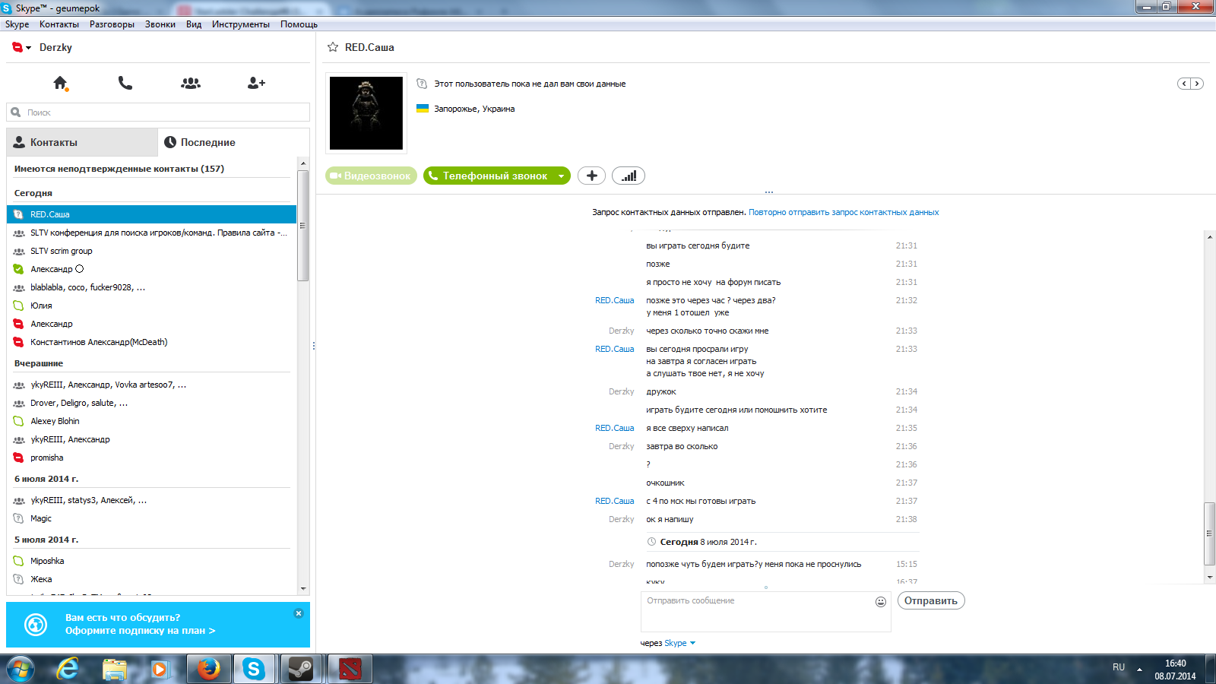Open the media player taskbar icon
The width and height of the screenshot is (1216, 684).
click(x=159, y=669)
